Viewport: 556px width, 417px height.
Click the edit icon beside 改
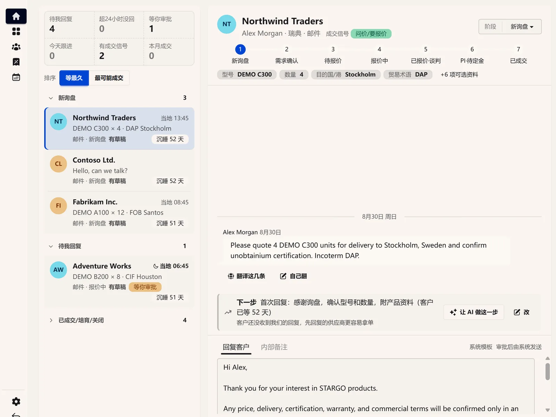coord(517,312)
